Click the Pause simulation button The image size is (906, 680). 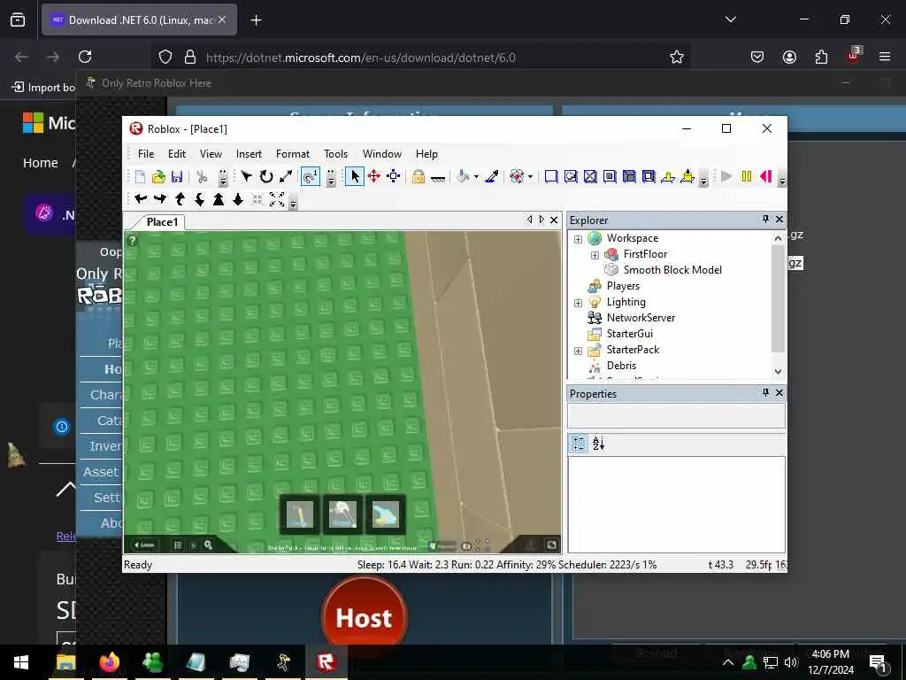click(x=747, y=177)
